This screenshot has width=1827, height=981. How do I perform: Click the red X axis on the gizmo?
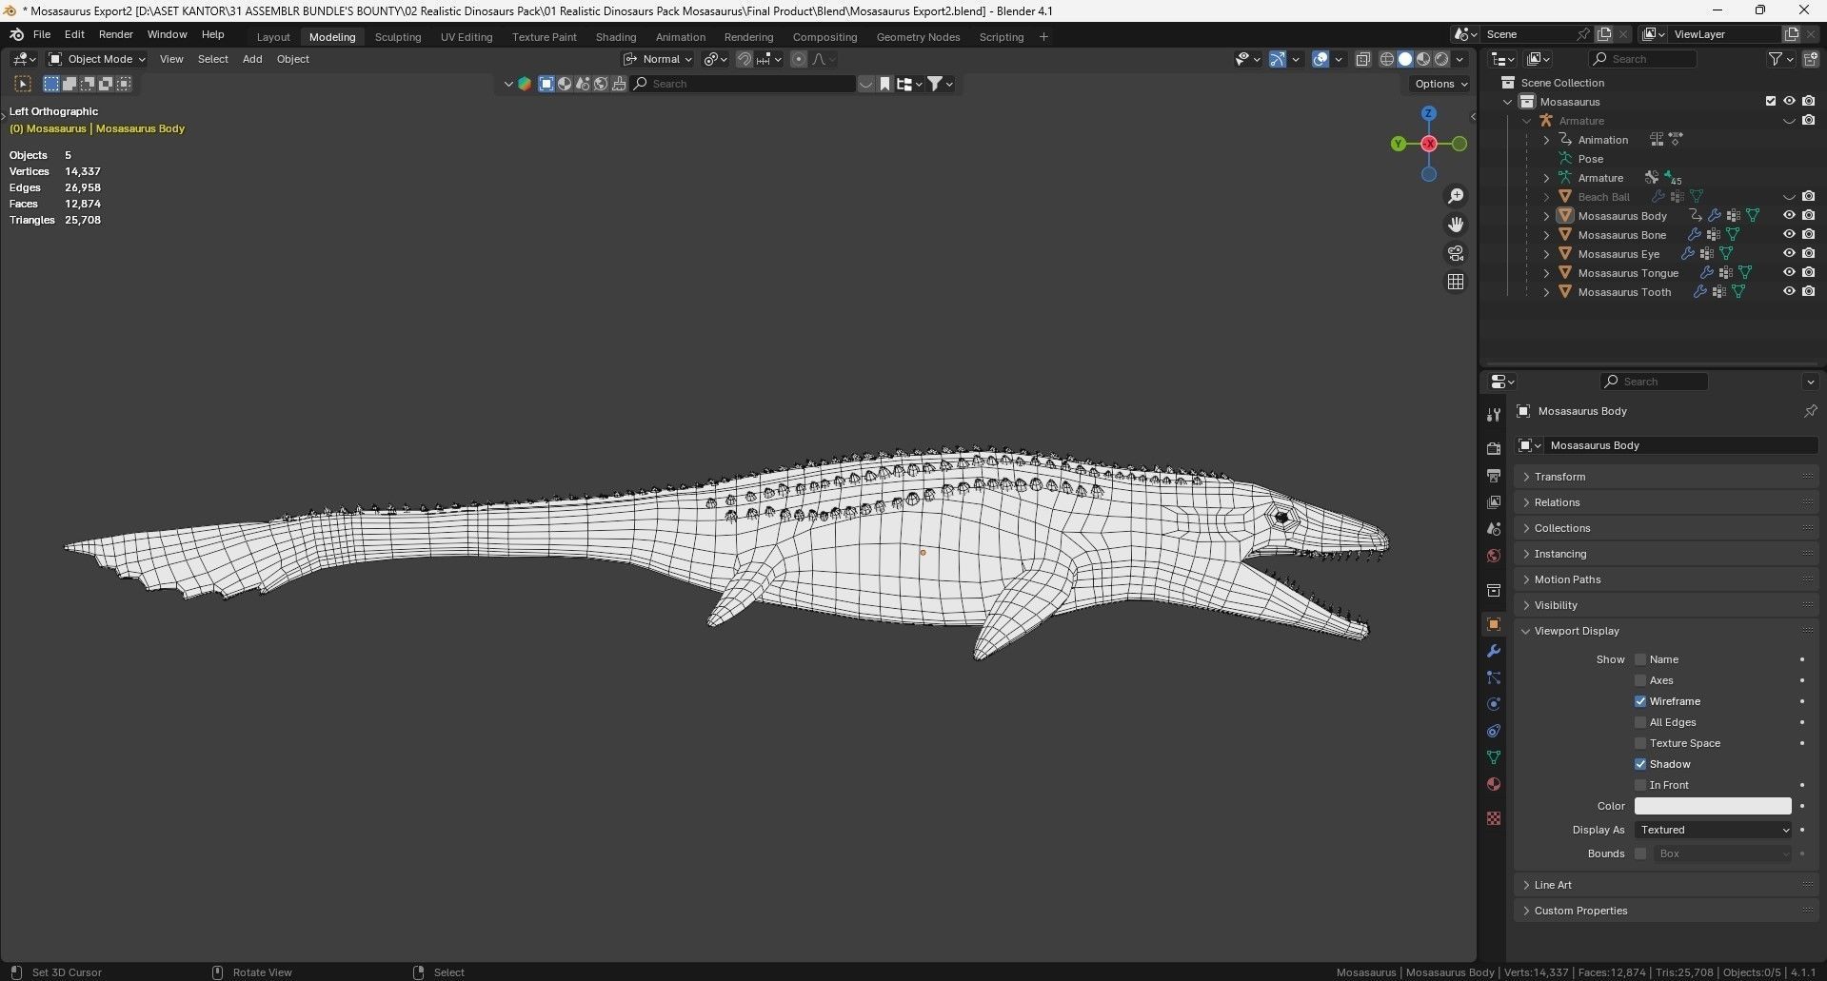click(x=1429, y=144)
